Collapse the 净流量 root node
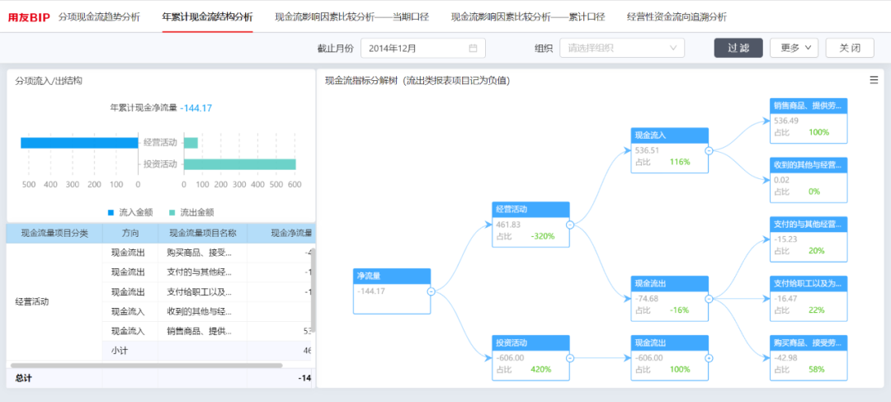 coord(431,291)
